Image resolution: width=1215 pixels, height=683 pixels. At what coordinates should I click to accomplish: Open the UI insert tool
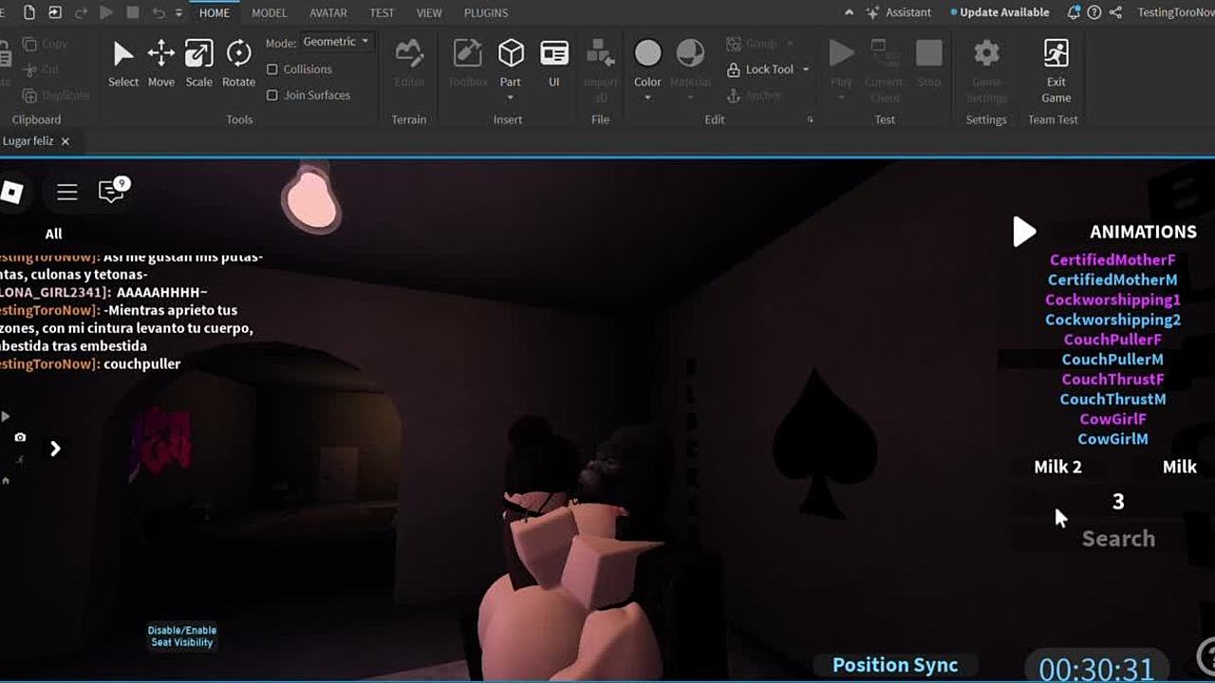click(x=554, y=63)
